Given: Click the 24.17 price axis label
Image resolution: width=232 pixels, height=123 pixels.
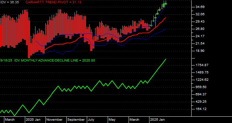Looking at the screenshot, I should pos(200,36).
